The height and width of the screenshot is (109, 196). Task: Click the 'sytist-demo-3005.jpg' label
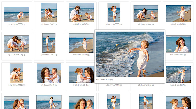(x=178, y=24)
